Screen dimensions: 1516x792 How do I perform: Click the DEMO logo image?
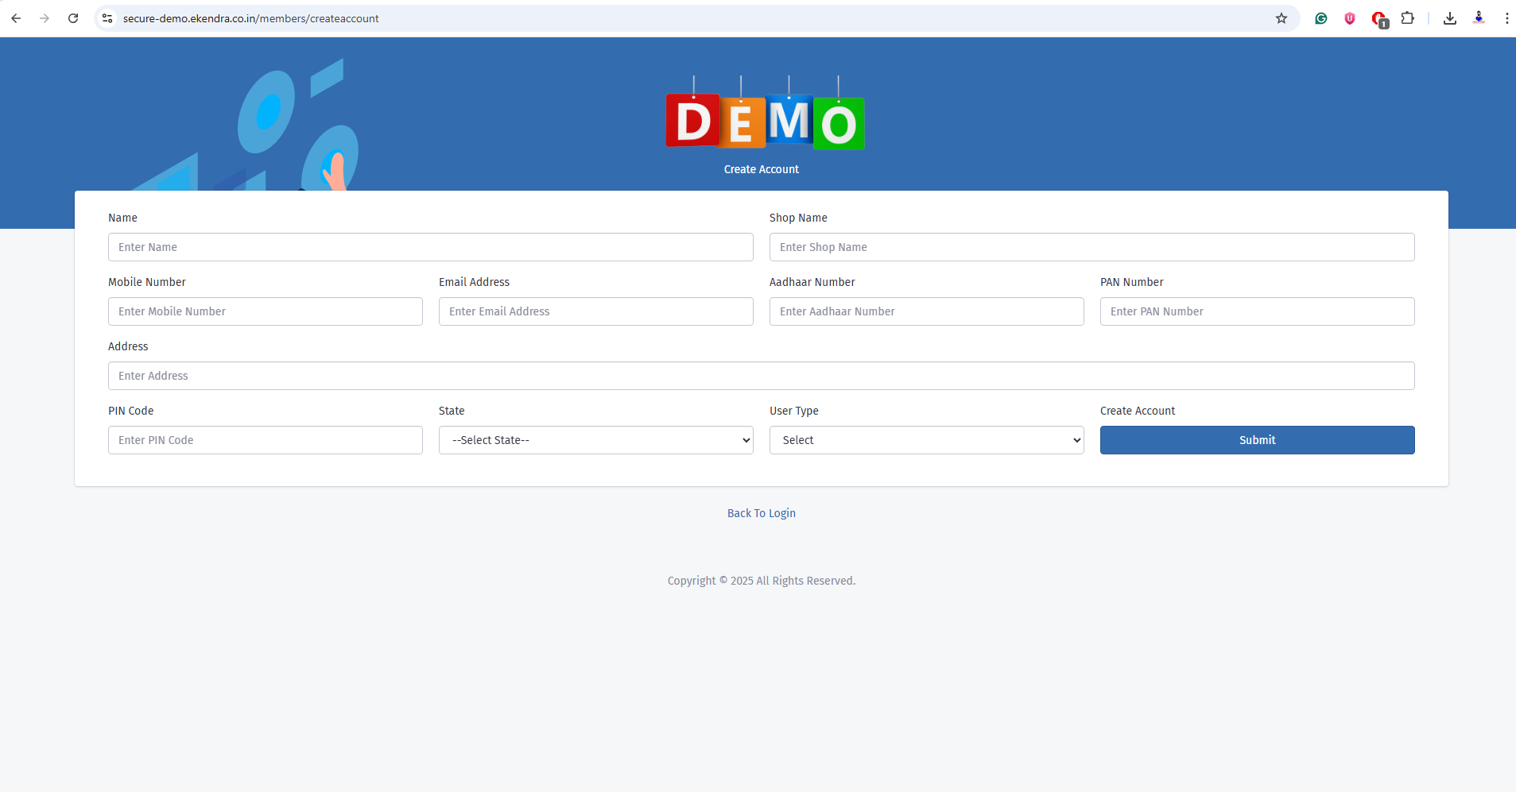(x=765, y=119)
